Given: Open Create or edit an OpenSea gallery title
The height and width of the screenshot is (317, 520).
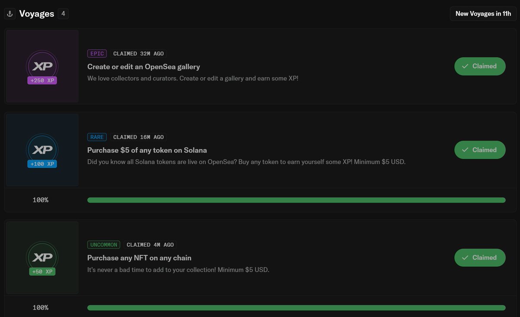Looking at the screenshot, I should [143, 67].
